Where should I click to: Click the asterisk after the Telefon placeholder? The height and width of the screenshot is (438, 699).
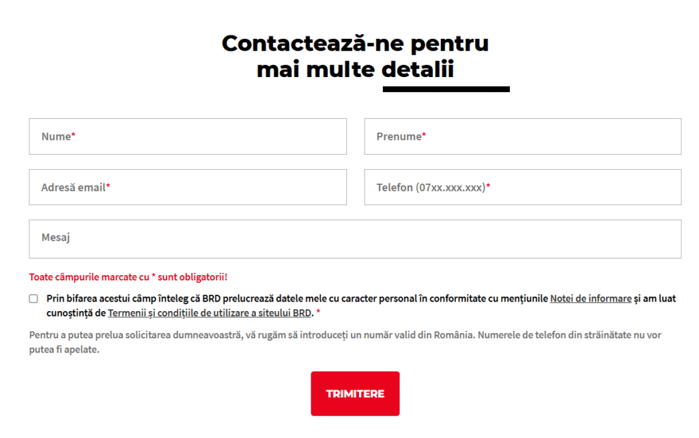point(488,187)
